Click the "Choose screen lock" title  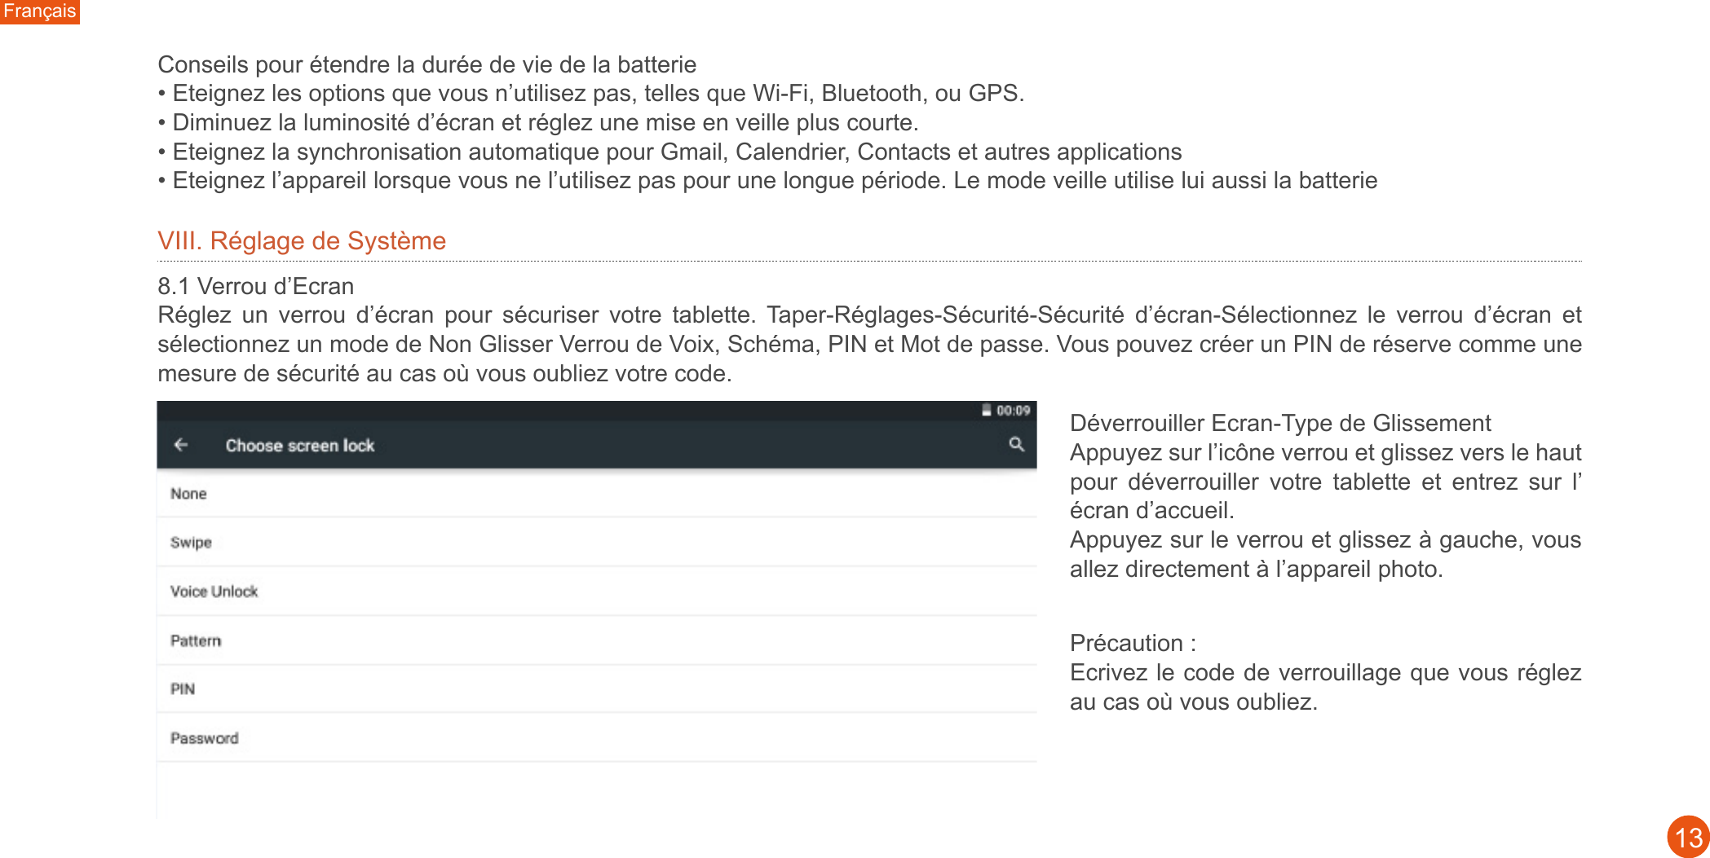[299, 446]
